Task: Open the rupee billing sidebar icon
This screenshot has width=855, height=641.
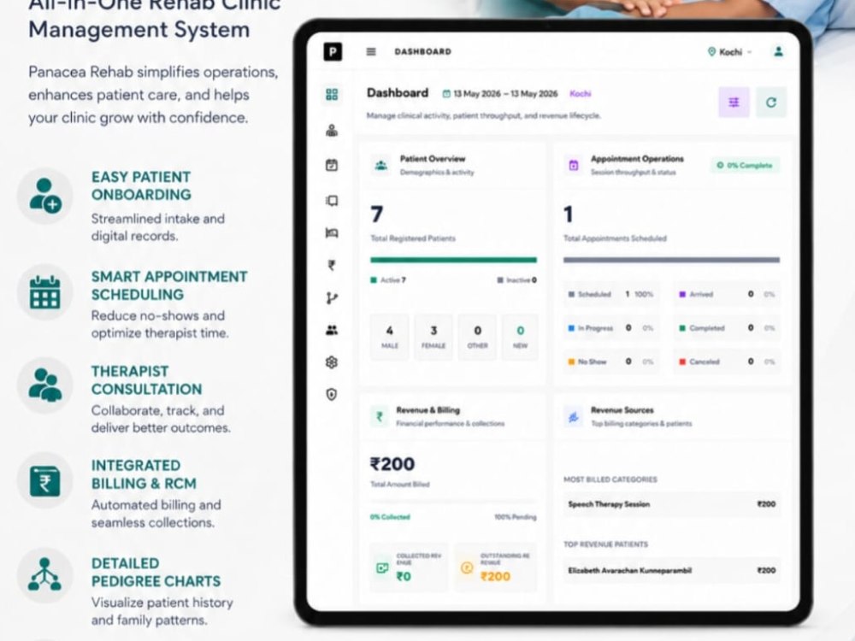Action: 332,266
